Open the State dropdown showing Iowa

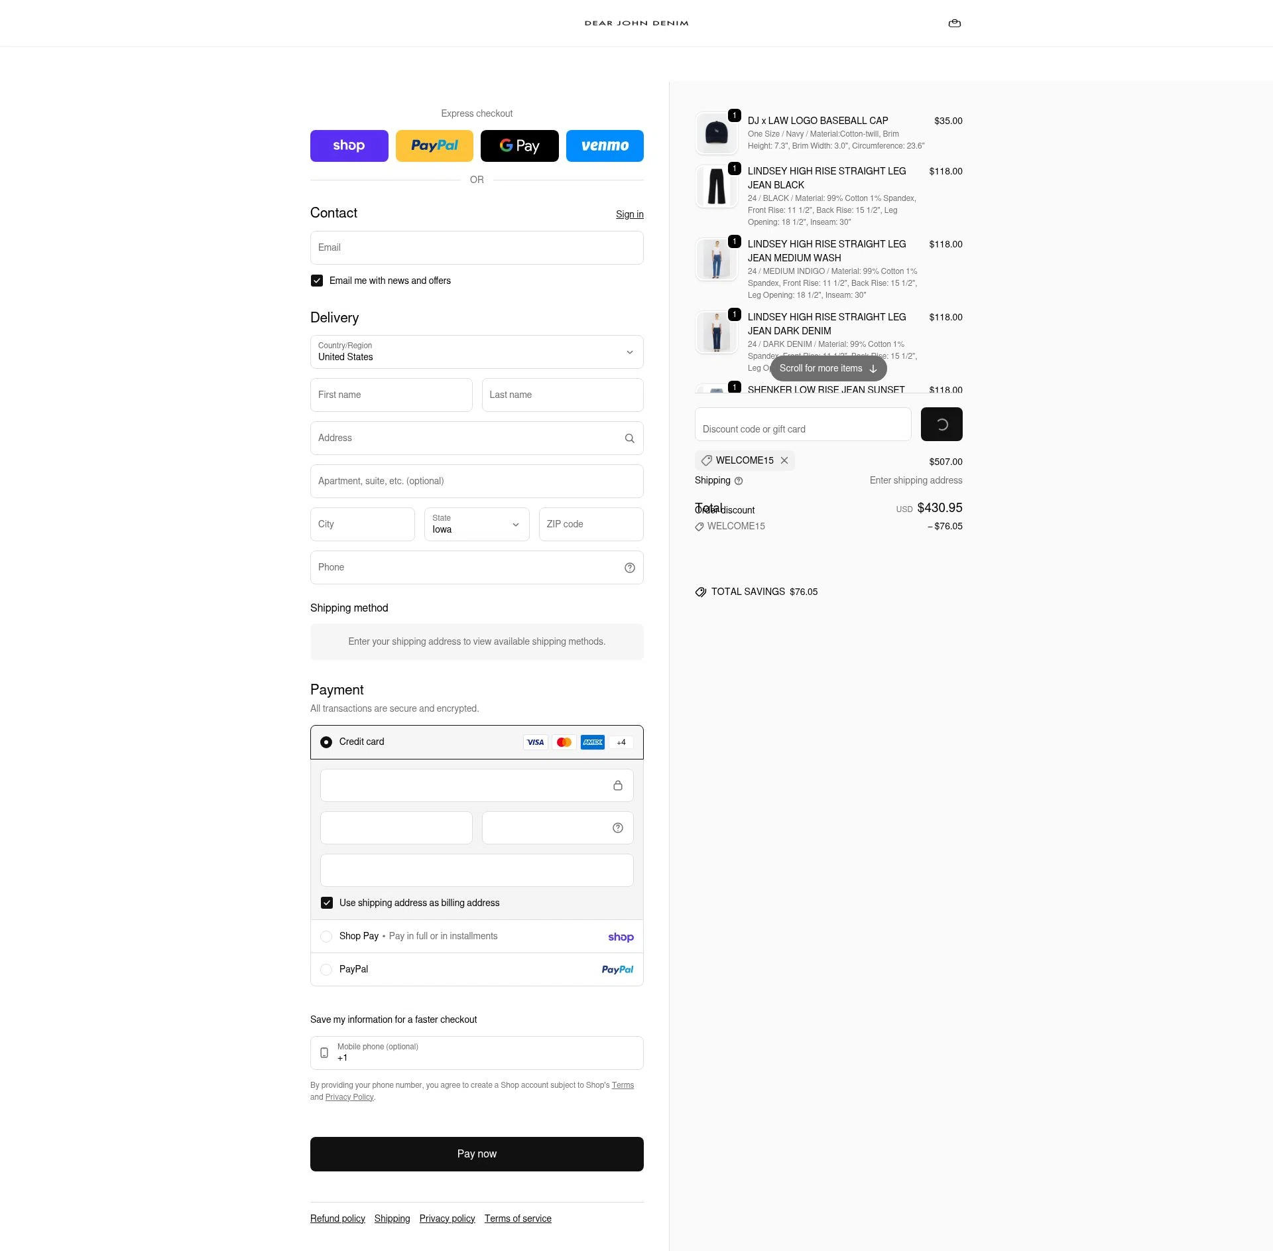(x=477, y=524)
